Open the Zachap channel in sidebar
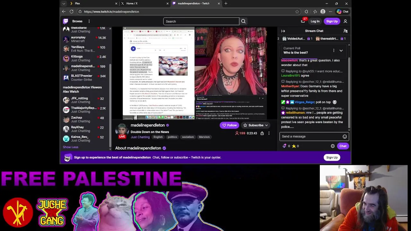This screenshot has width=411, height=231. pos(85,119)
